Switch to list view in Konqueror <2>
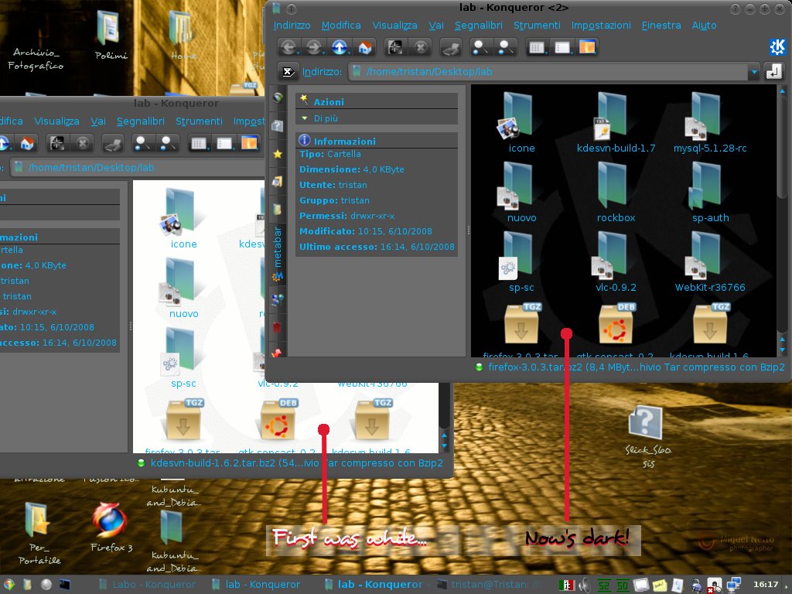This screenshot has width=792, height=594. pos(562,47)
